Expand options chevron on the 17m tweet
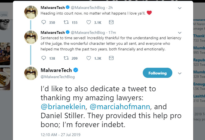 tap(180, 33)
